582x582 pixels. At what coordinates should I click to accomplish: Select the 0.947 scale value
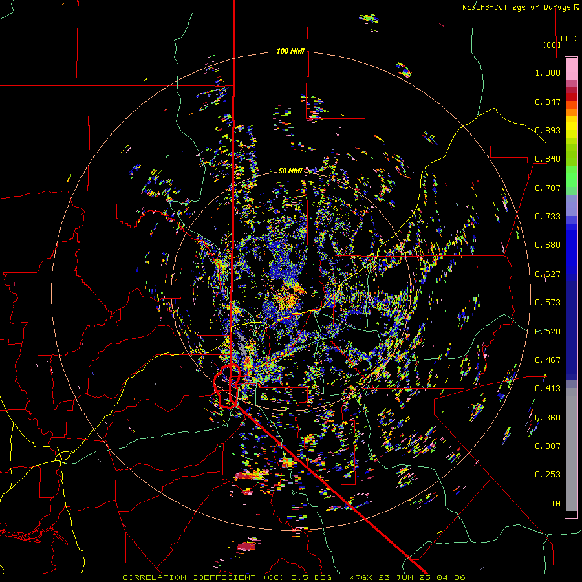[x=548, y=102]
